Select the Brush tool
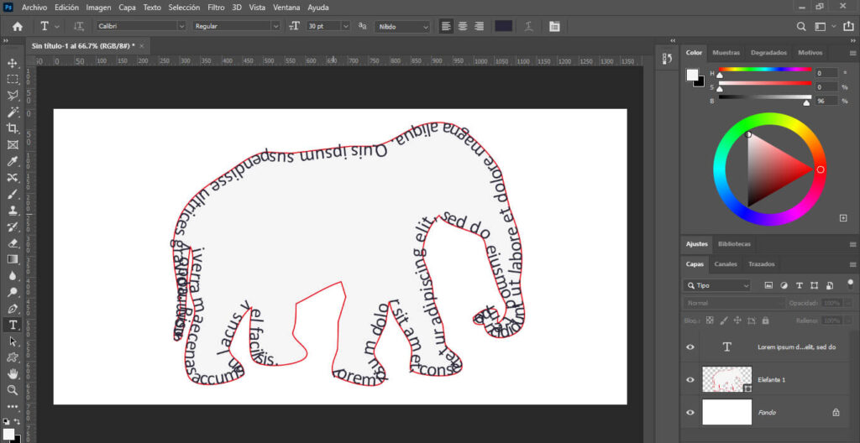This screenshot has height=443, width=860. pos(13,194)
